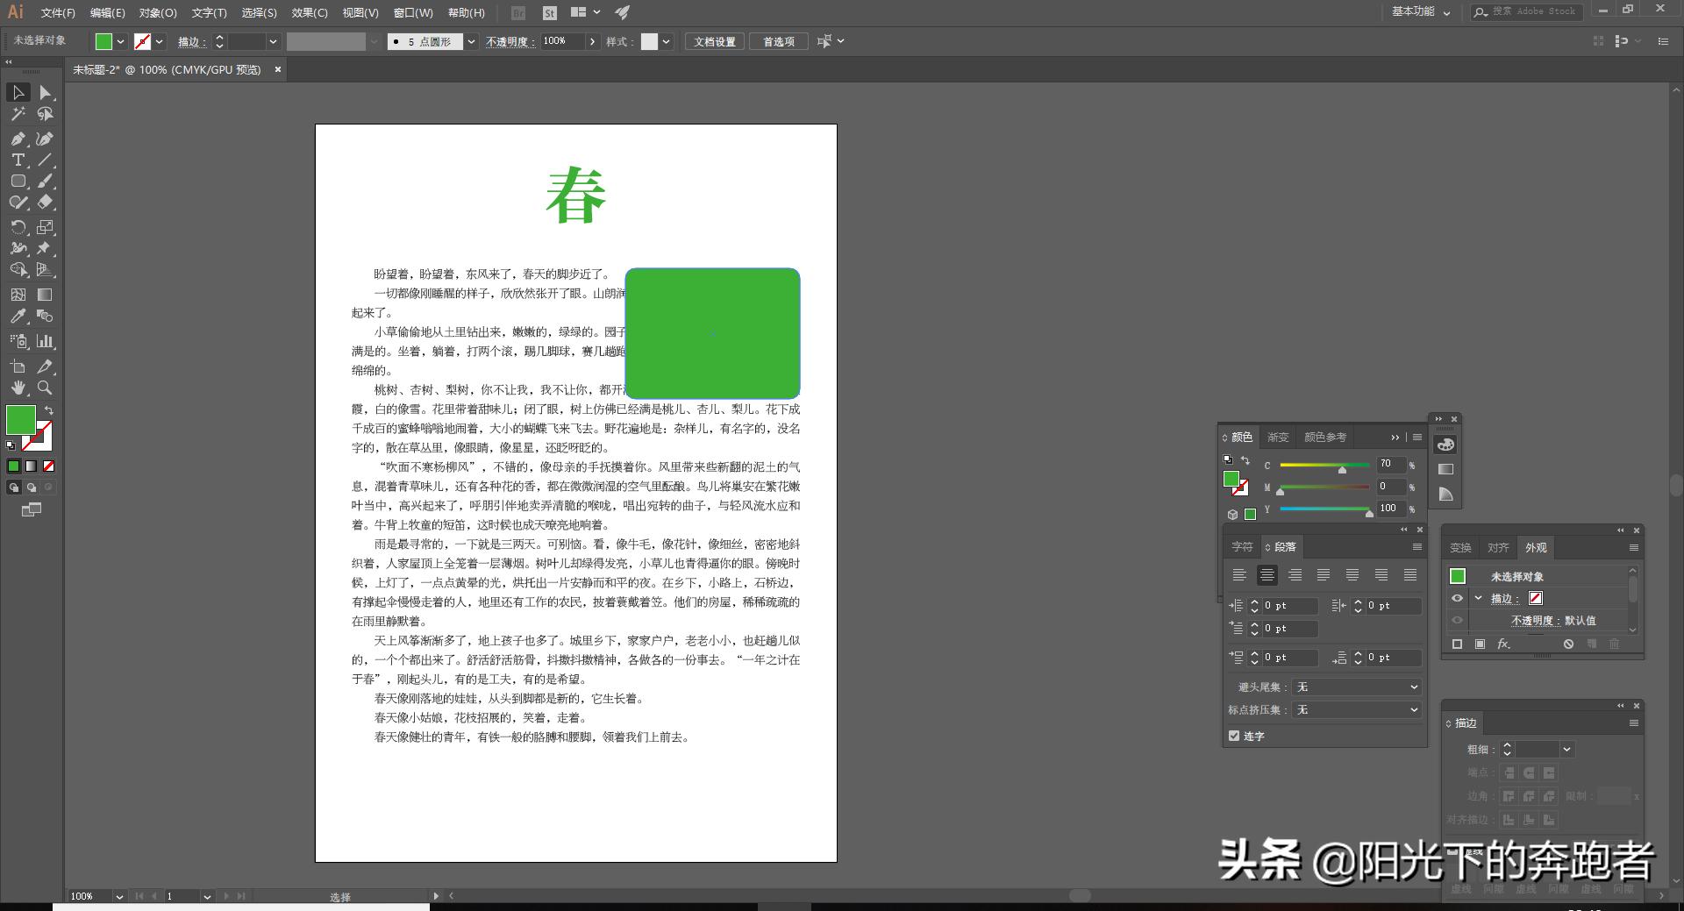Viewport: 1684px width, 911px height.
Task: Open the 对象(O) menu
Action: click(158, 12)
